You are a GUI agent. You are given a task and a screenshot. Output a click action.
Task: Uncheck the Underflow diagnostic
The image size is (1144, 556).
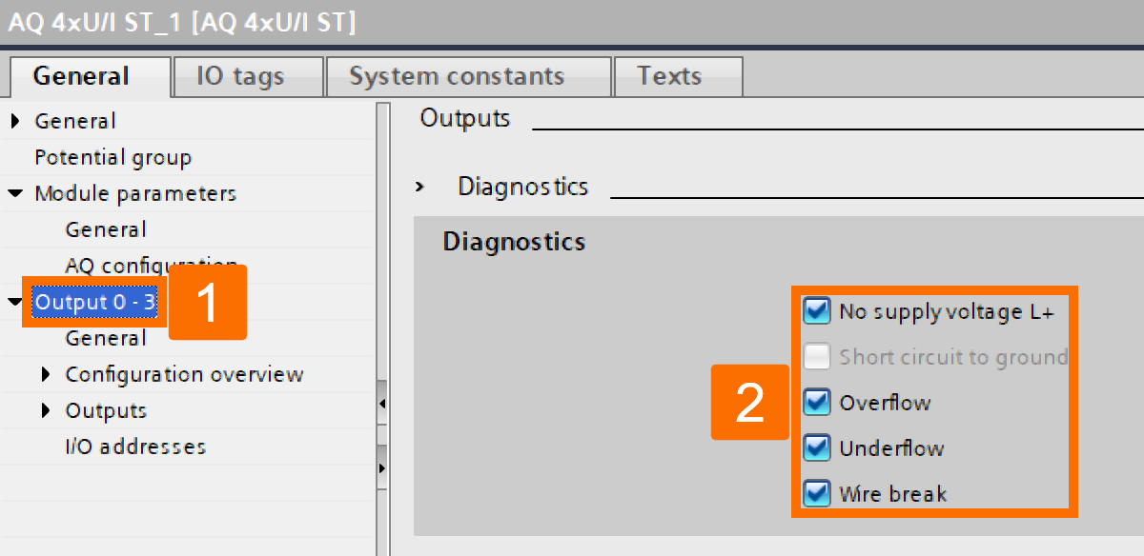coord(816,448)
